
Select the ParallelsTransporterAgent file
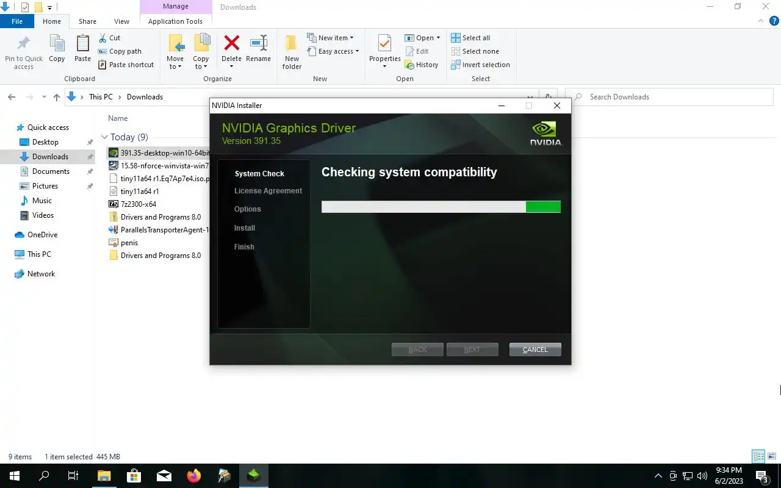click(x=159, y=230)
